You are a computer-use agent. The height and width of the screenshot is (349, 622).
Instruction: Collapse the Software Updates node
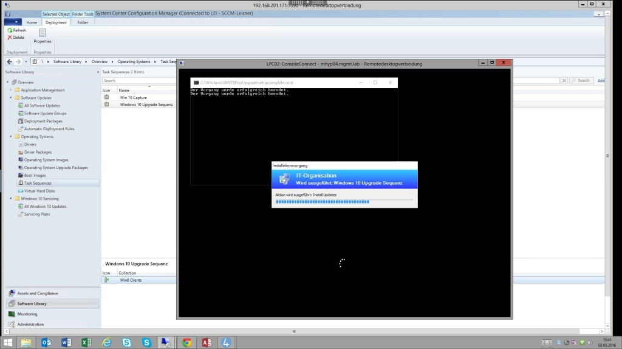click(11, 98)
